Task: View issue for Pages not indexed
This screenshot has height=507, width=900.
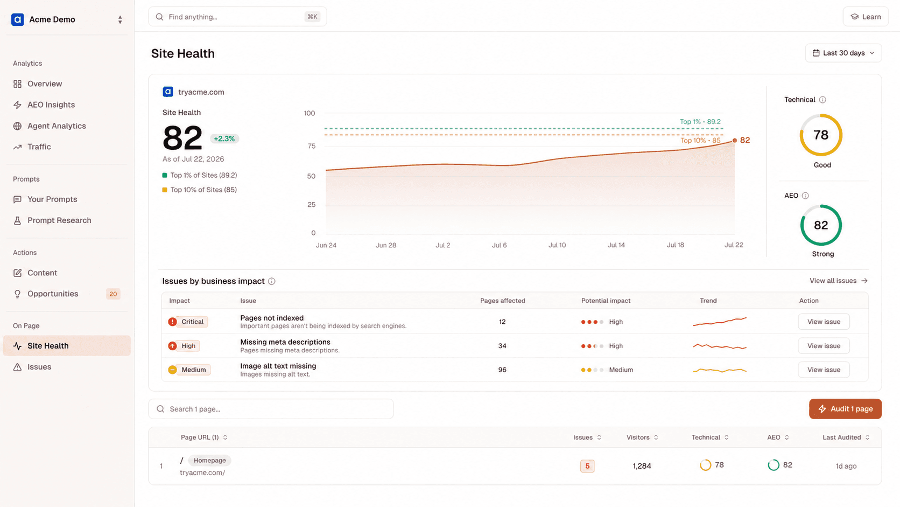Action: click(x=824, y=322)
